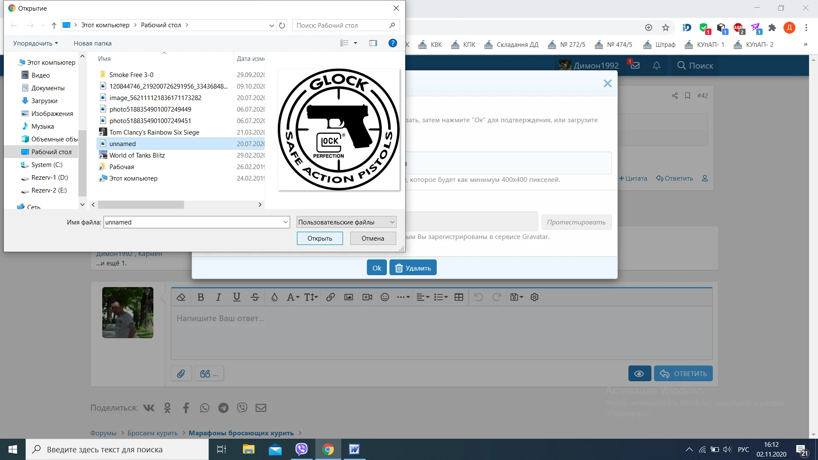Open the file type filter dropdown

(x=346, y=222)
